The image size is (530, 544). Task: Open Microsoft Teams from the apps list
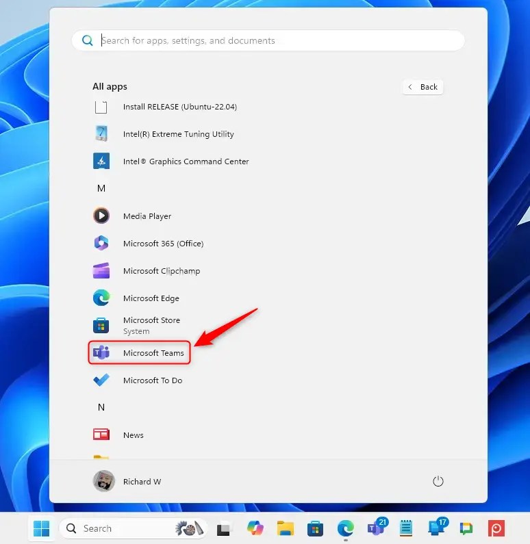139,353
